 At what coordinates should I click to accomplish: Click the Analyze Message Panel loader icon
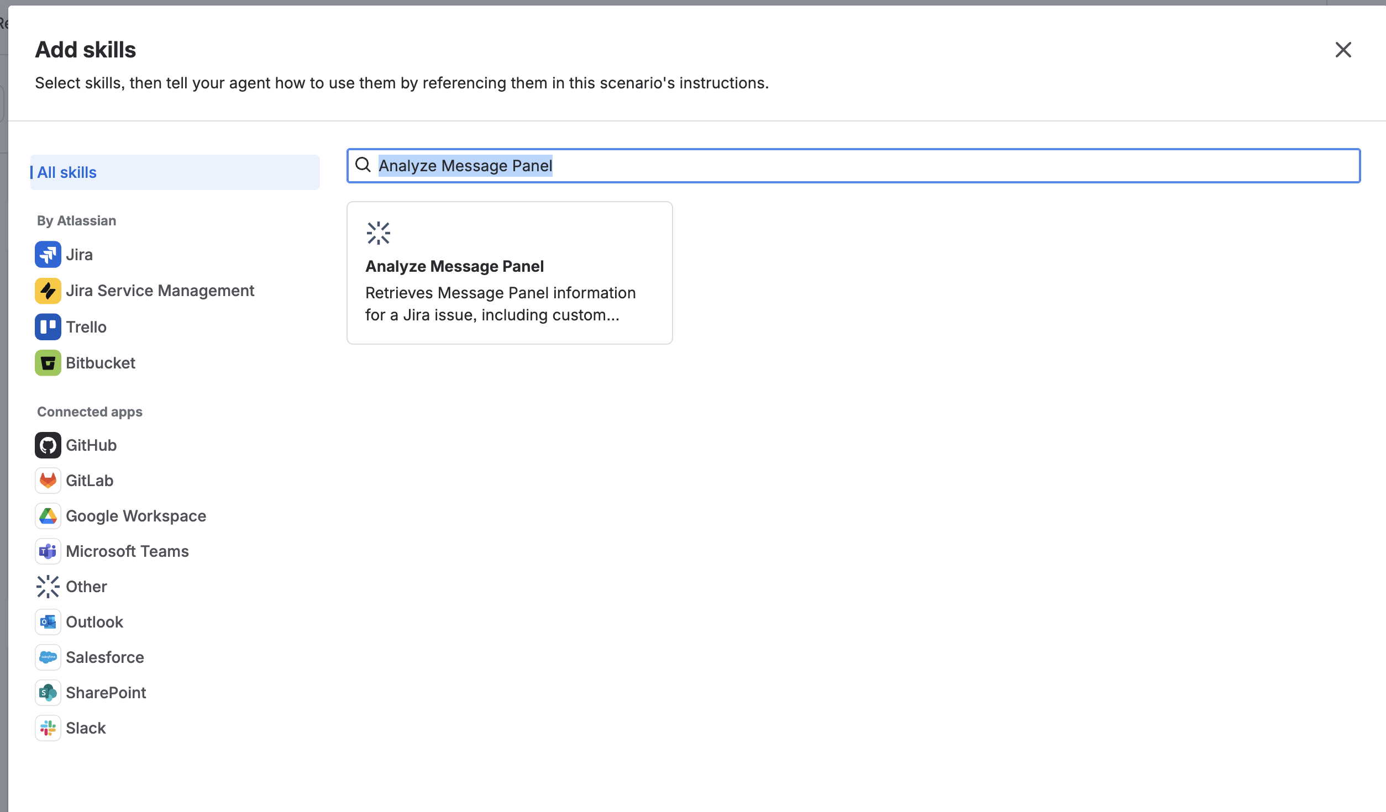coord(379,233)
